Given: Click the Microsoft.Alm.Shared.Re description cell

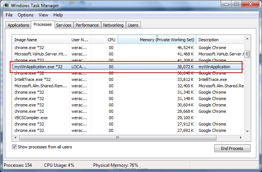Looking at the screenshot, I should tap(221, 86).
